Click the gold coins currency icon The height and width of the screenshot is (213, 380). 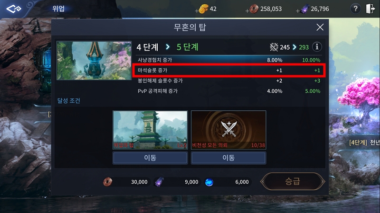click(x=204, y=9)
